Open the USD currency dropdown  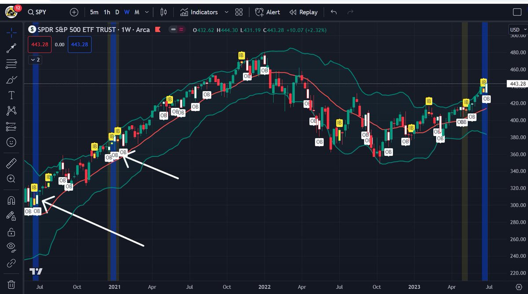(x=517, y=30)
